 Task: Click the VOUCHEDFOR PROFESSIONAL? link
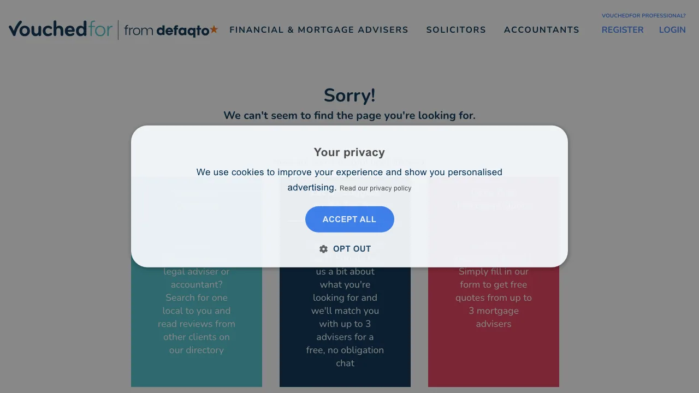643,15
